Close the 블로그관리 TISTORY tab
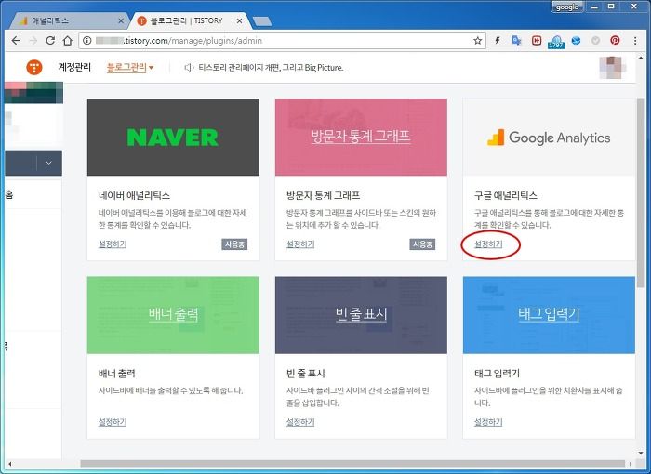Viewport: 651px width, 474px height. (x=239, y=20)
